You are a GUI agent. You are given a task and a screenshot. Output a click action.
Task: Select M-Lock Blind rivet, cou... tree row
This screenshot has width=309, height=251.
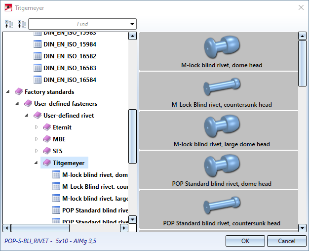[90, 186]
